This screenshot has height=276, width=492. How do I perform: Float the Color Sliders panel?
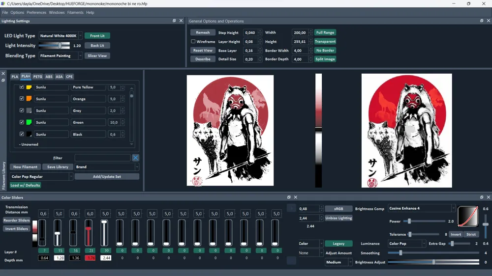pos(289,197)
